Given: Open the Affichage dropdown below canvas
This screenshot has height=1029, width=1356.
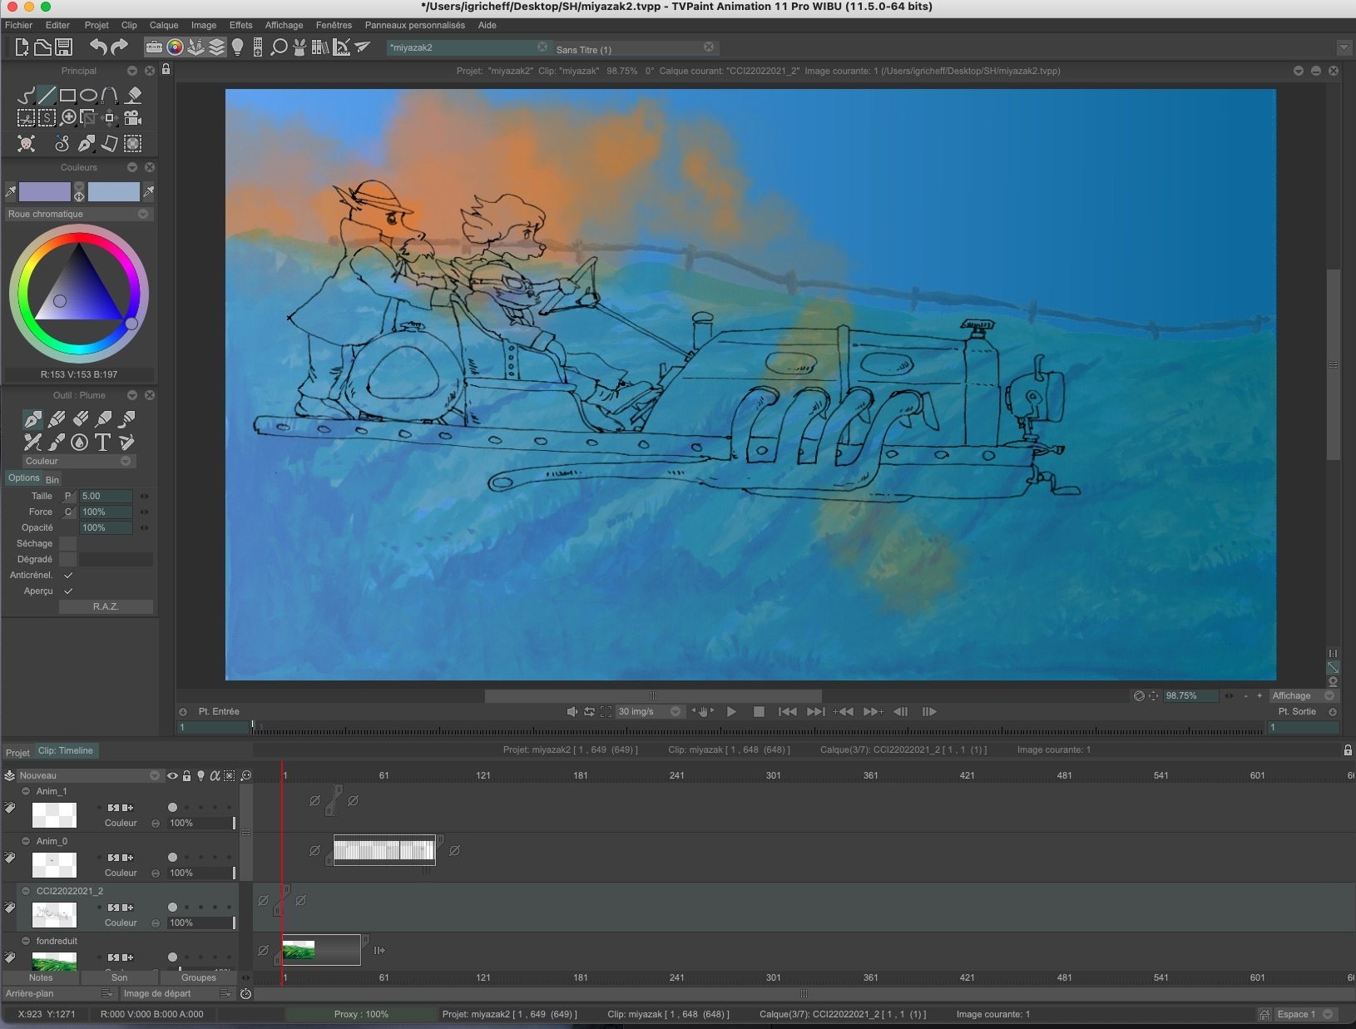Looking at the screenshot, I should [1302, 695].
